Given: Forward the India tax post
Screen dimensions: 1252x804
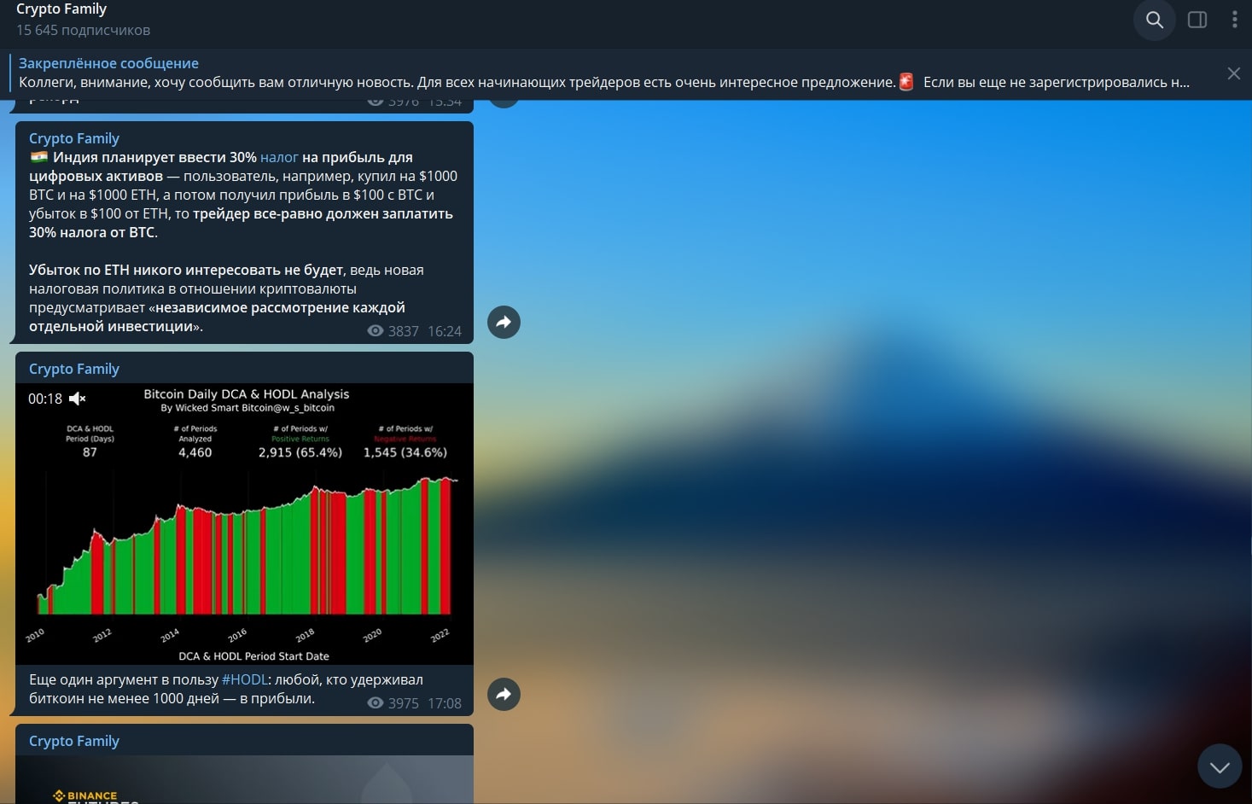Looking at the screenshot, I should [x=504, y=323].
